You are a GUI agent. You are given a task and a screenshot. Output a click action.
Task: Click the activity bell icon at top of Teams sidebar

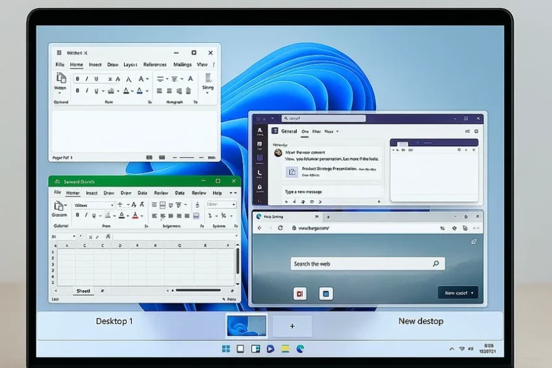(x=260, y=131)
